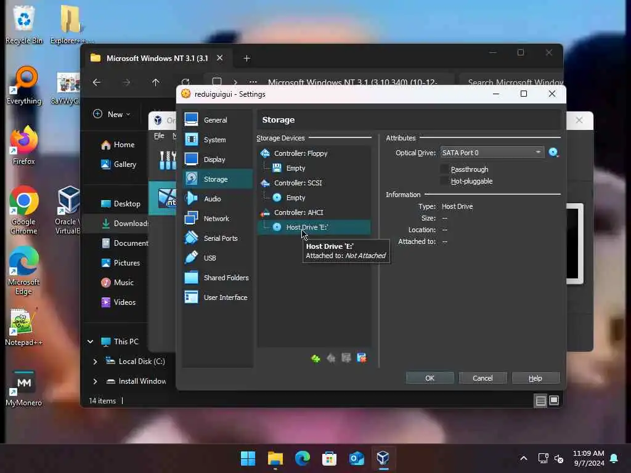Open Outlook from the taskbar
Viewport: 631px width, 473px height.
click(357, 458)
